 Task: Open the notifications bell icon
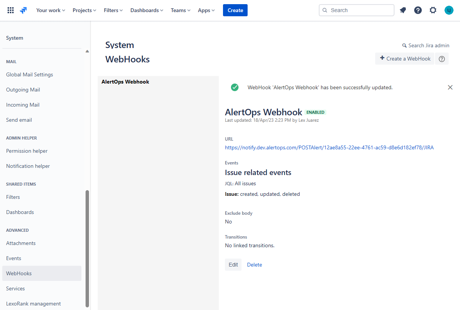403,10
